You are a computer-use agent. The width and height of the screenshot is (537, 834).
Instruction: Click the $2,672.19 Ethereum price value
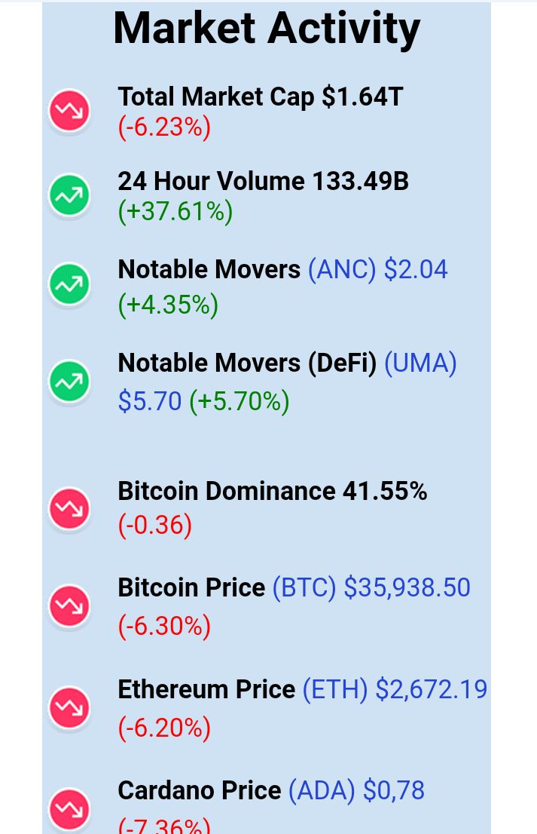click(x=432, y=689)
